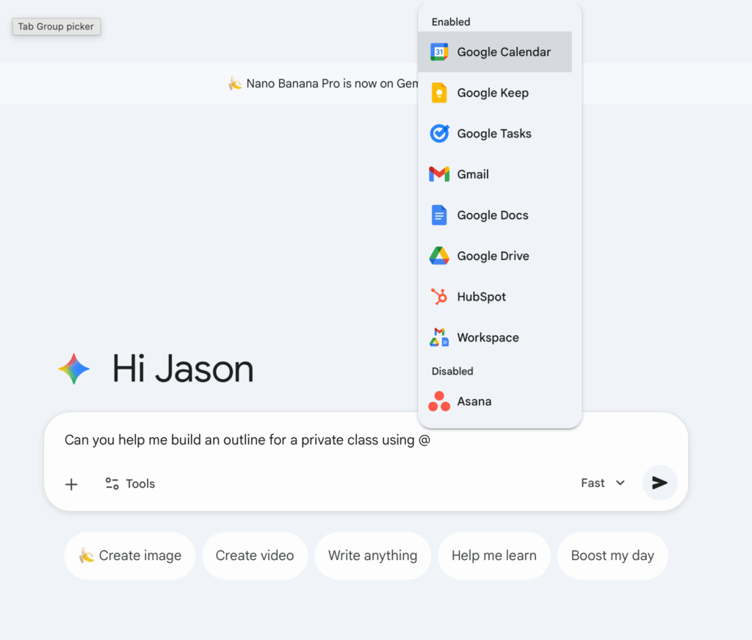Open the Fast model dropdown

point(593,483)
